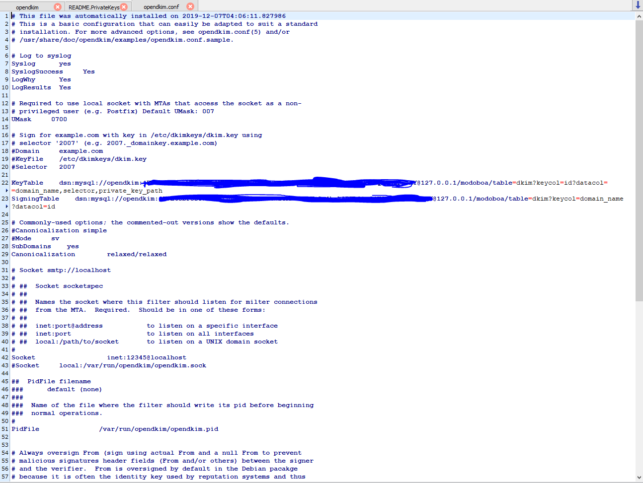Viewport: 643px width, 483px height.
Task: Place cursor on '# Log to syslog' comment
Action: [41, 56]
